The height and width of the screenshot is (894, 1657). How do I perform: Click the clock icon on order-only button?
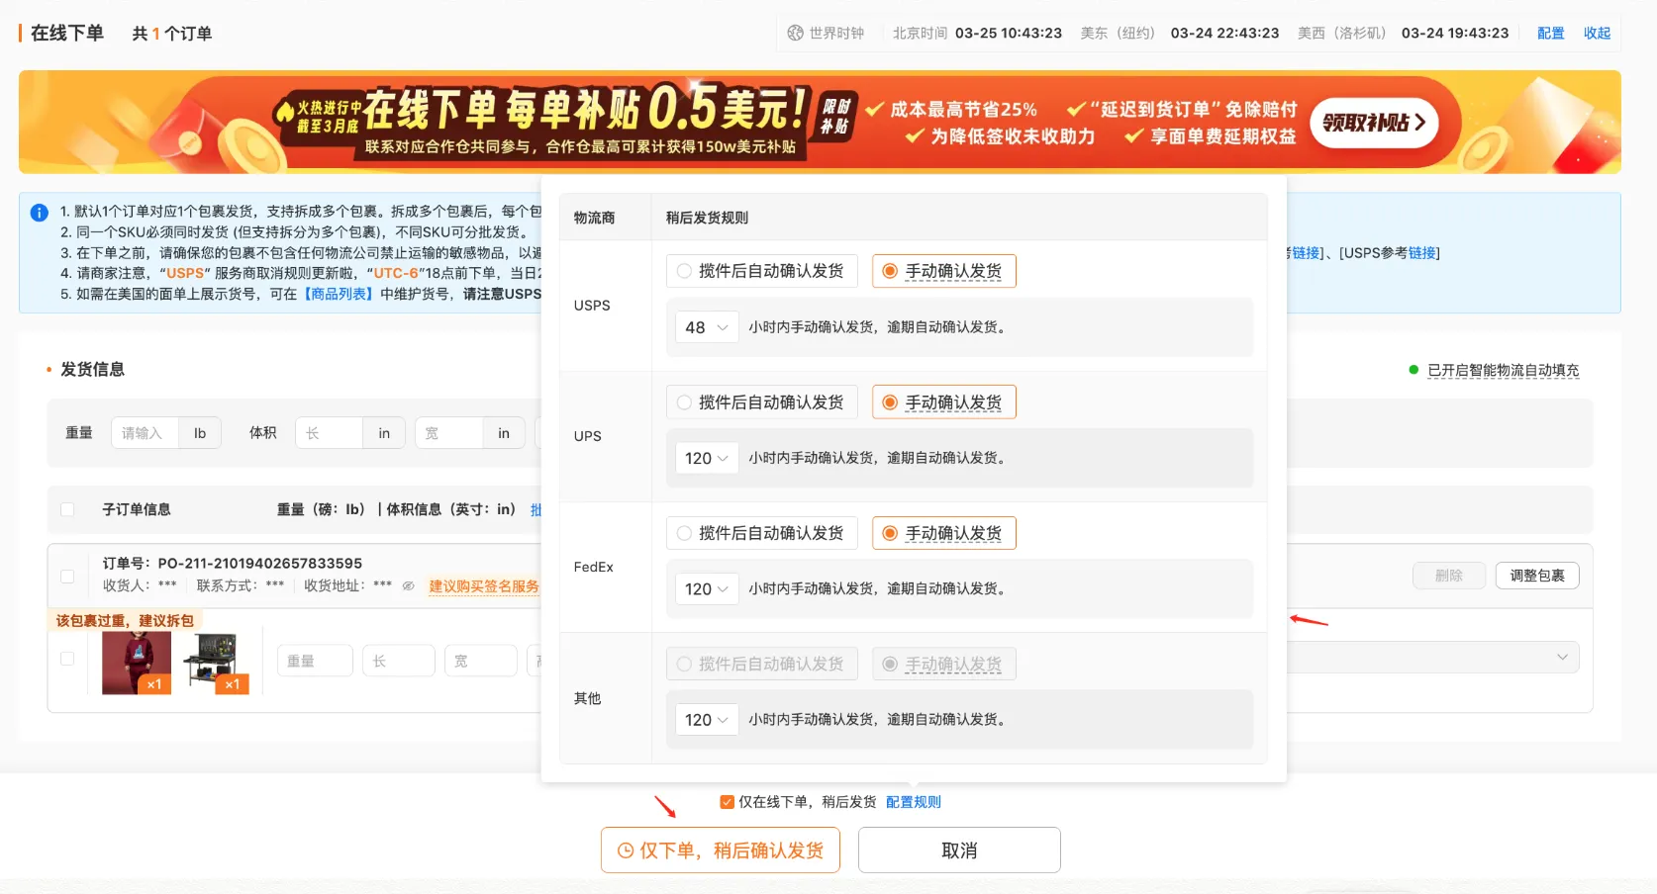point(626,850)
